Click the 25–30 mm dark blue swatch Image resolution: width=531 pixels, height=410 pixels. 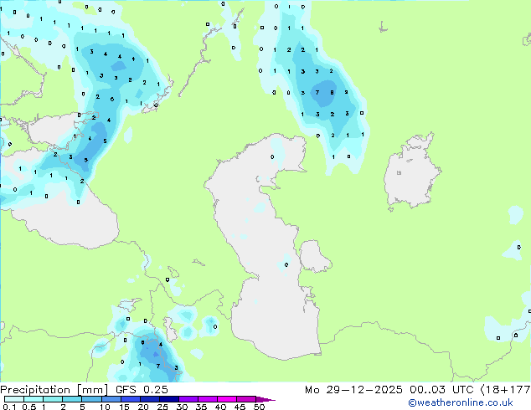[168, 399]
